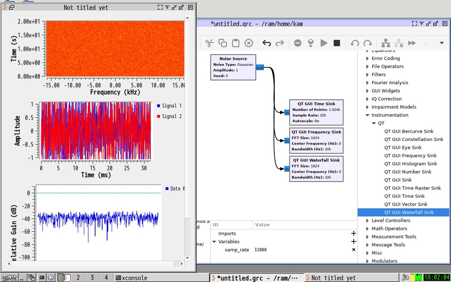Click the Waterfall Sink 'in' port
This screenshot has width=451, height=282.
point(287,169)
